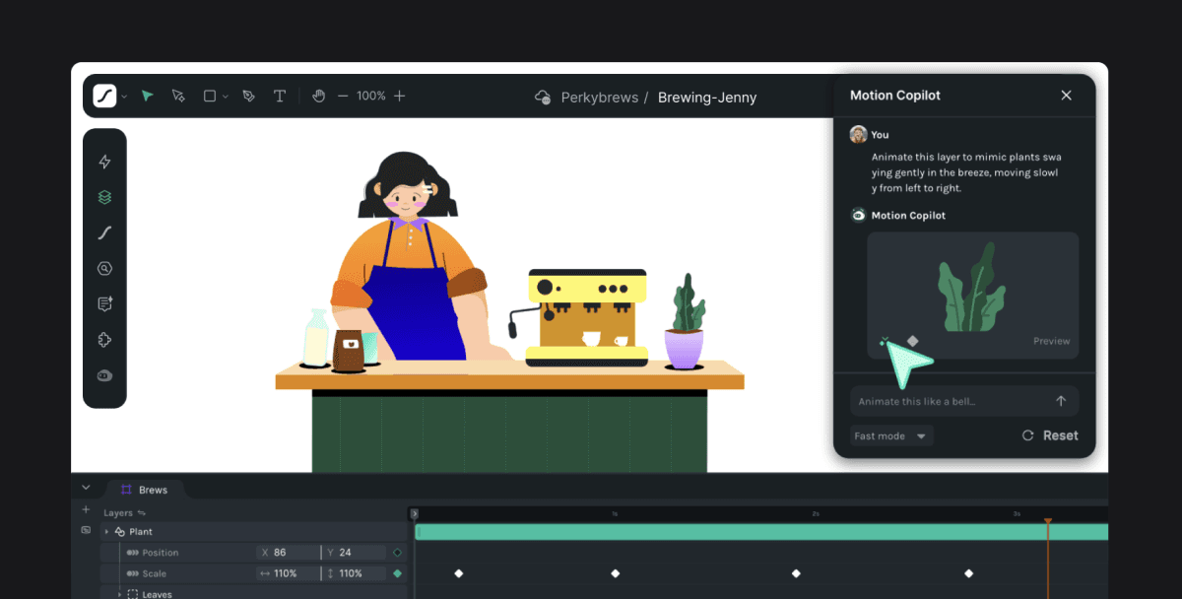Toggle the Position keyframe diamond
The height and width of the screenshot is (599, 1182).
pyautogui.click(x=398, y=553)
